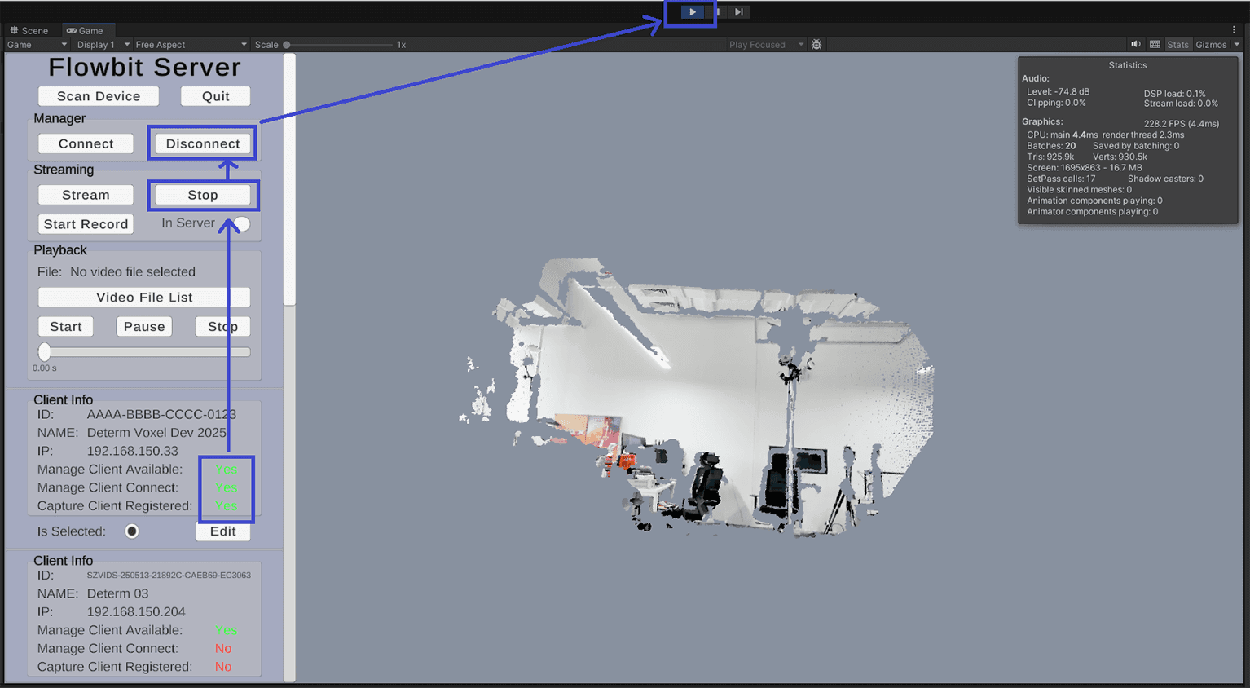
Task: Toggle the Mute Audio speaker icon
Action: pos(1135,44)
